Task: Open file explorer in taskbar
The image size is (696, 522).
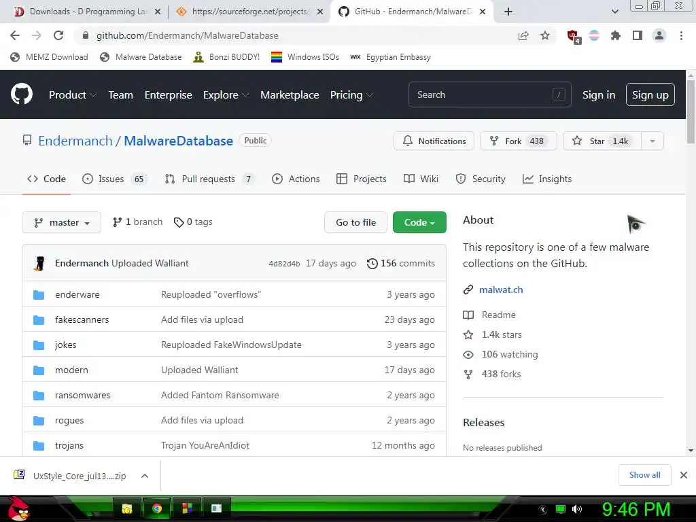Action: tap(127, 508)
